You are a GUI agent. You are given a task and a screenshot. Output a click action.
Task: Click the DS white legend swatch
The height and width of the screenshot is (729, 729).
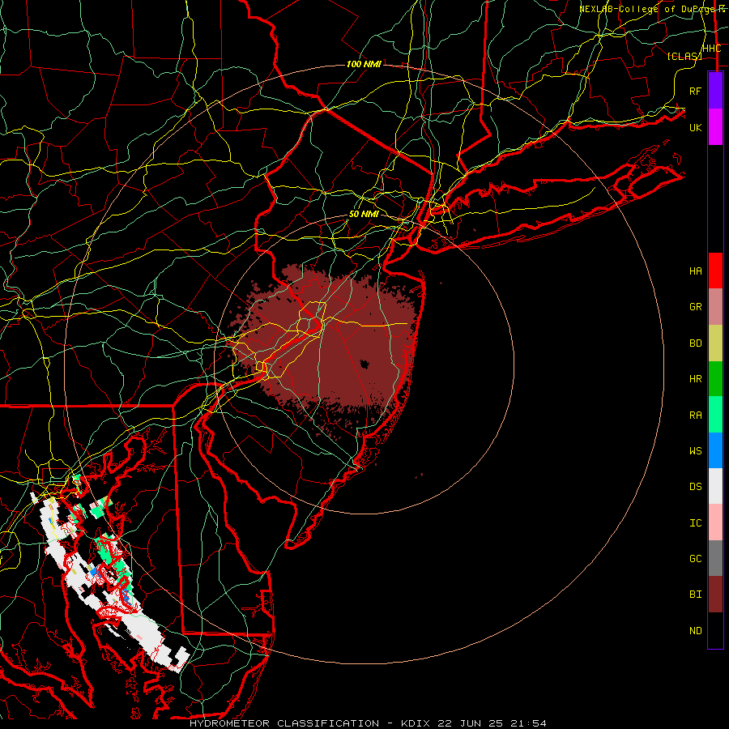(x=715, y=486)
